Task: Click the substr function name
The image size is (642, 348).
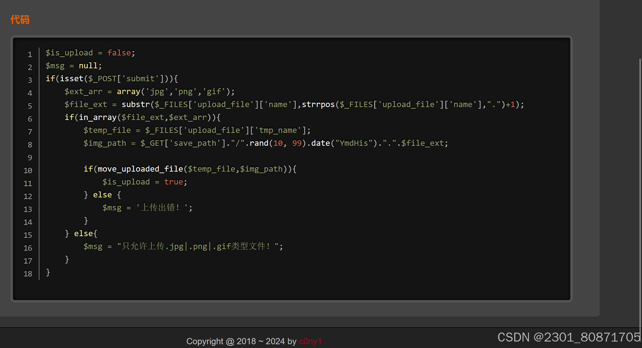Action: click(x=136, y=104)
